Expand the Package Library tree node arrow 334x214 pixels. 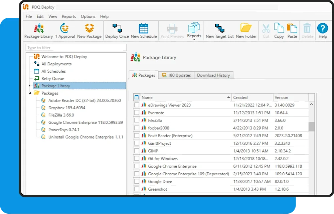point(30,86)
